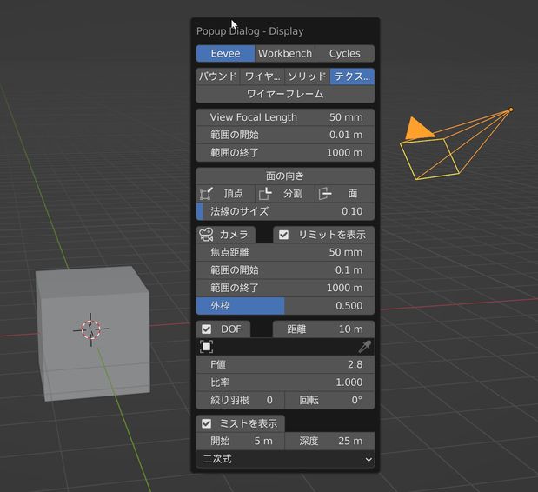Click the 比率 1.000 field
The height and width of the screenshot is (492, 538).
285,382
